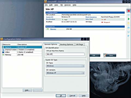Click the Guest OS link
Viewport: 131px width, 98px height.
[50, 17]
